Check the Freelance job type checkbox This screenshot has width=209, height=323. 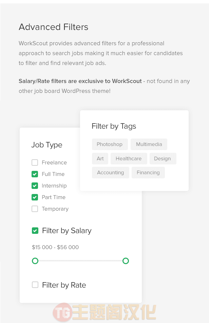click(x=35, y=163)
